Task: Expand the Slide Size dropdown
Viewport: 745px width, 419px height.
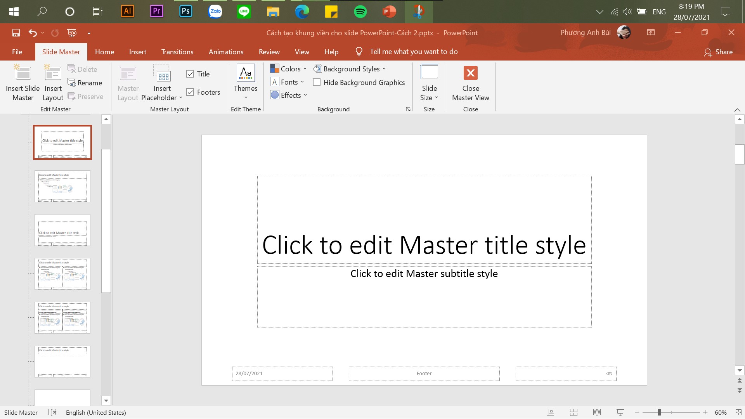Action: [429, 93]
